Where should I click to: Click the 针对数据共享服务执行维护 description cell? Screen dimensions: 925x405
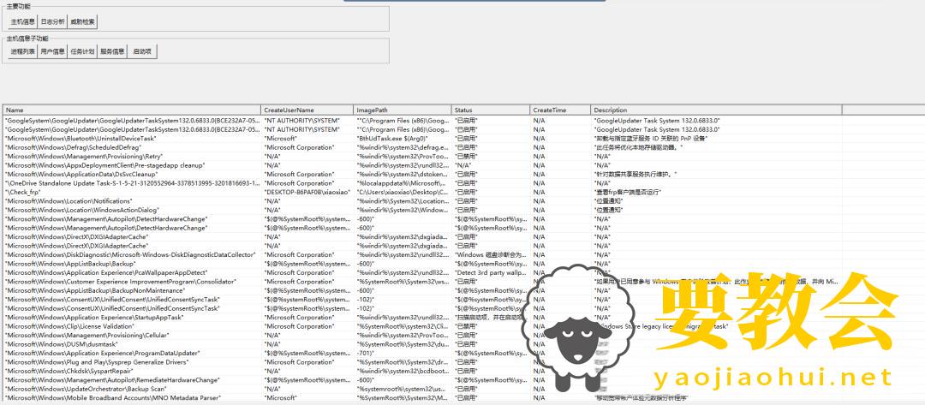tap(716, 174)
